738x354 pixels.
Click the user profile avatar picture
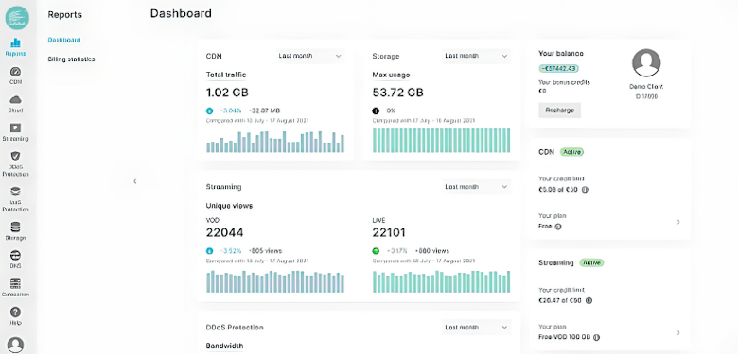click(646, 63)
